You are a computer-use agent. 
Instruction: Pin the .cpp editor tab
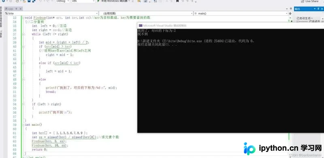click(x=17, y=9)
